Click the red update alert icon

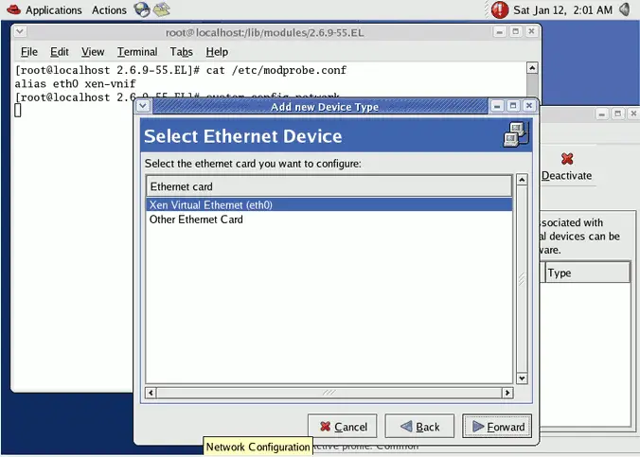click(x=500, y=10)
